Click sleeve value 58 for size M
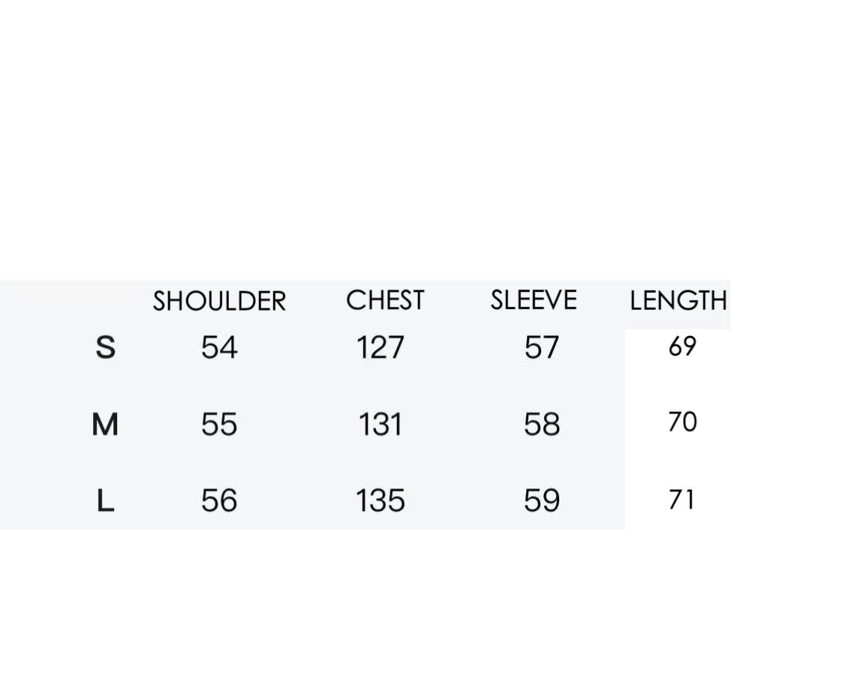864x679 pixels. pos(541,425)
